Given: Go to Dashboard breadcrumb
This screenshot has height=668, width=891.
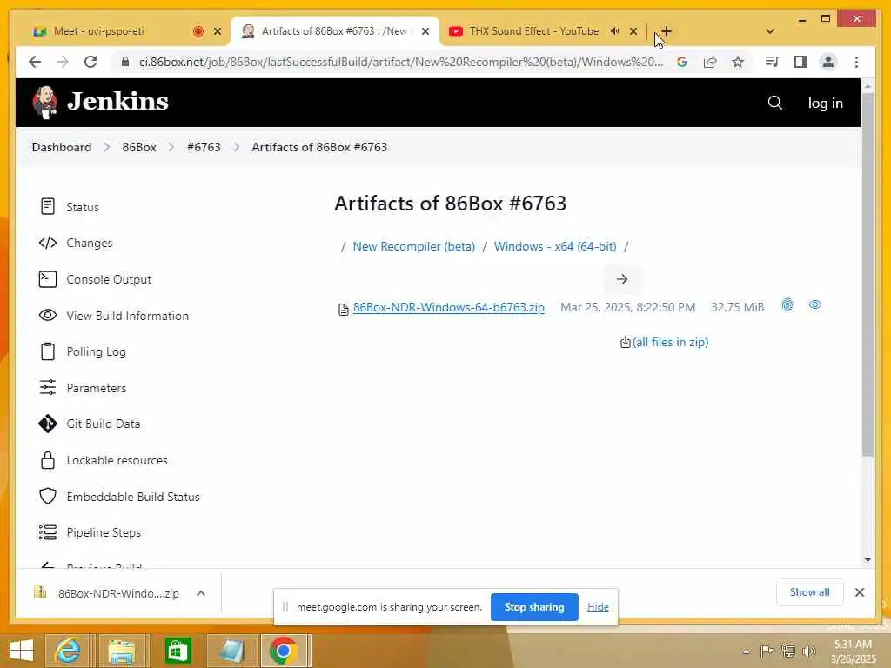Looking at the screenshot, I should click(x=62, y=147).
